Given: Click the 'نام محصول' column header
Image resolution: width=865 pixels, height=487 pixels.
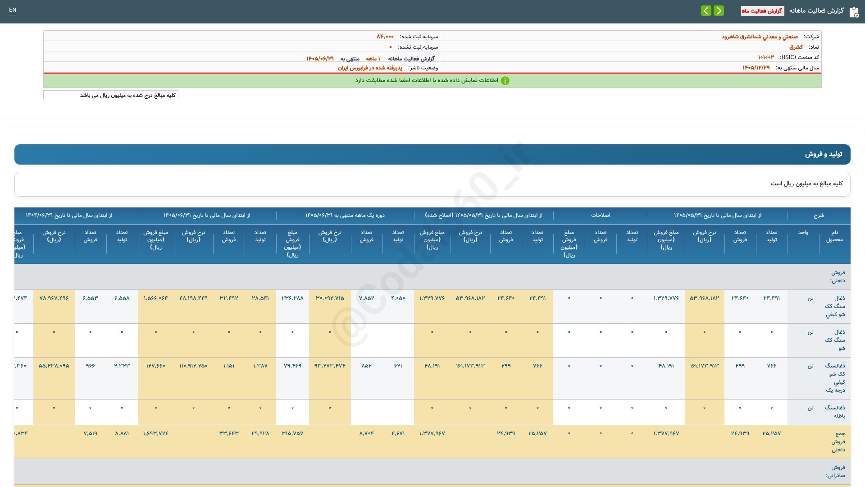Looking at the screenshot, I should pos(834,236).
